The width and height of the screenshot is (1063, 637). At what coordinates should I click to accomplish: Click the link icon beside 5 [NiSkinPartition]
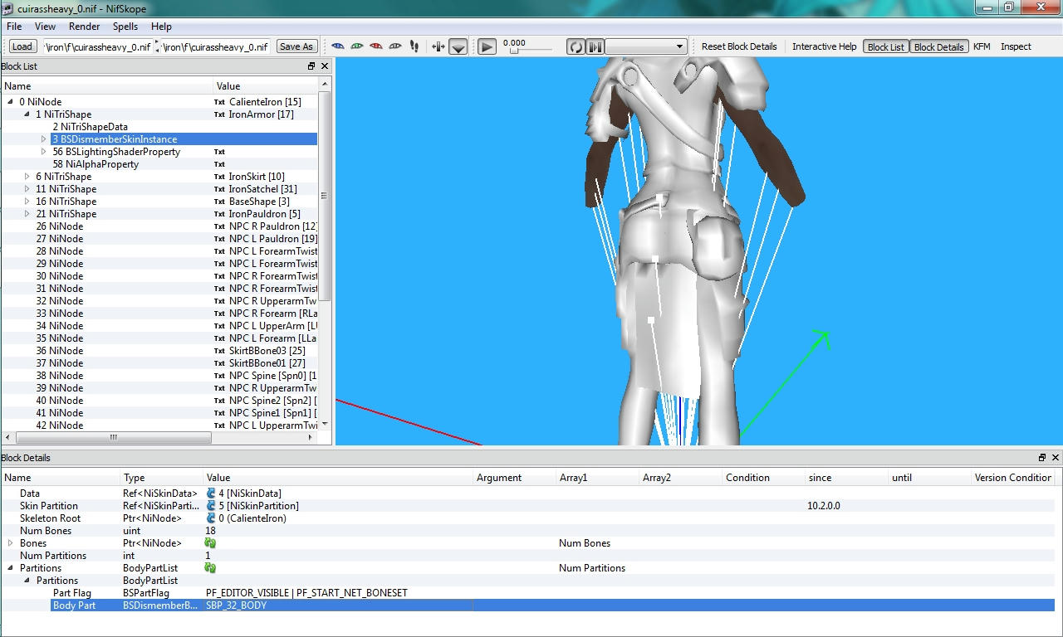(x=211, y=506)
